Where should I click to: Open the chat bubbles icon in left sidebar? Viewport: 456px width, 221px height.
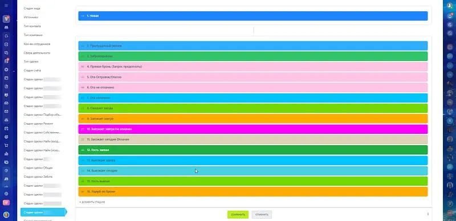click(x=6, y=52)
